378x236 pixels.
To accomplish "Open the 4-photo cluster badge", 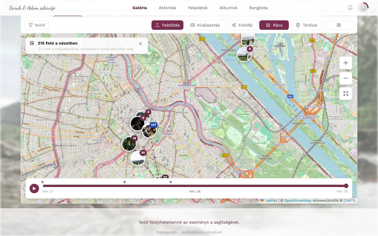I will click(x=148, y=112).
